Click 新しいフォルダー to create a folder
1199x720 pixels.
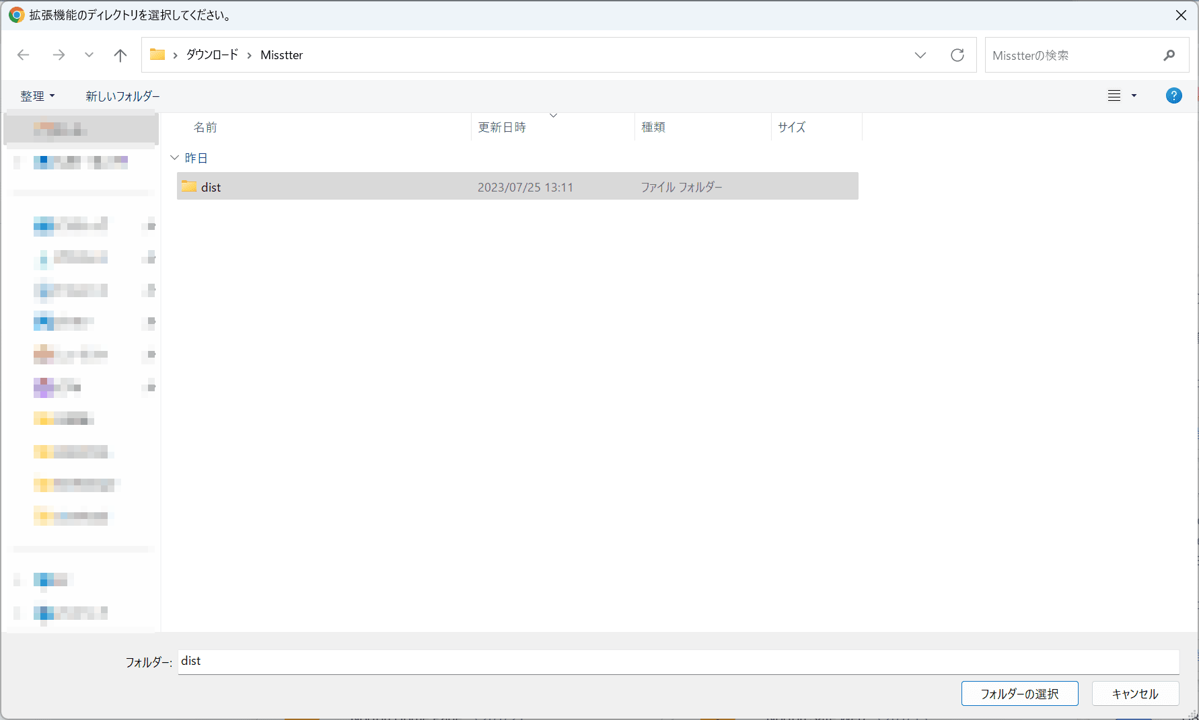pyautogui.click(x=122, y=95)
